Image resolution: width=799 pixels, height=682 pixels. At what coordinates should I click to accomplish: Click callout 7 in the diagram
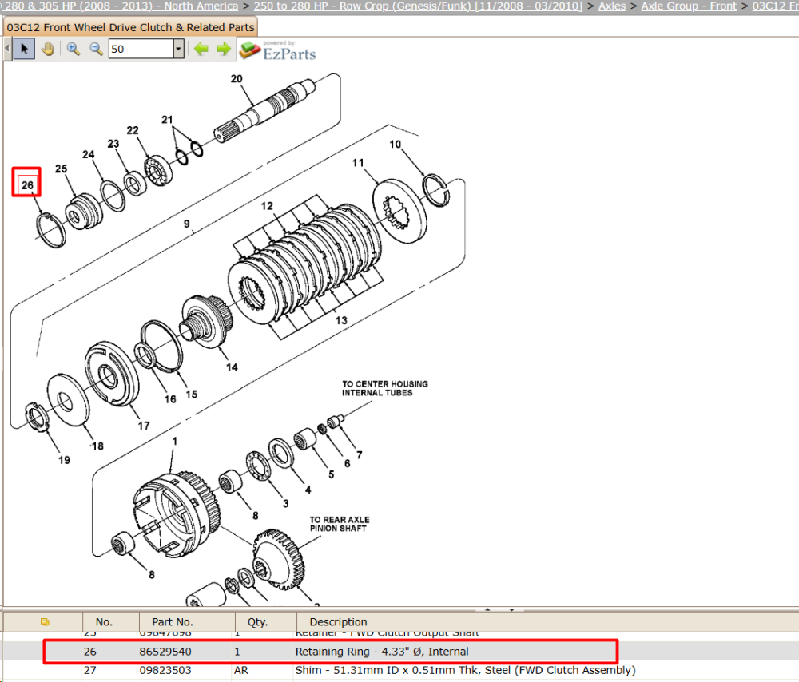pos(360,455)
